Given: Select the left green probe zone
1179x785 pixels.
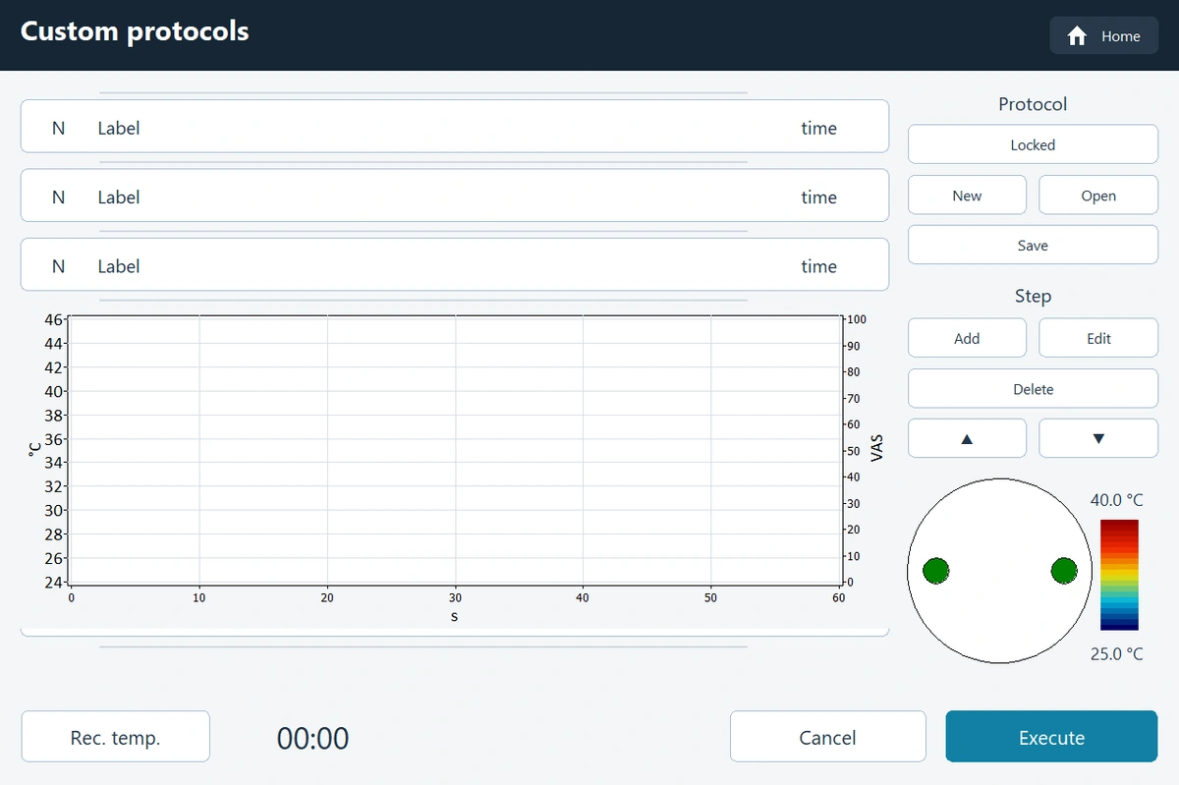Looking at the screenshot, I should tap(935, 571).
